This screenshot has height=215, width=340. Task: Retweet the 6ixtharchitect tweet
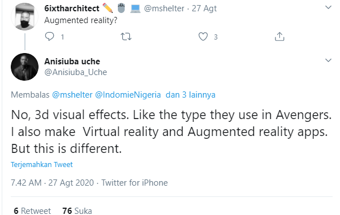tap(126, 37)
